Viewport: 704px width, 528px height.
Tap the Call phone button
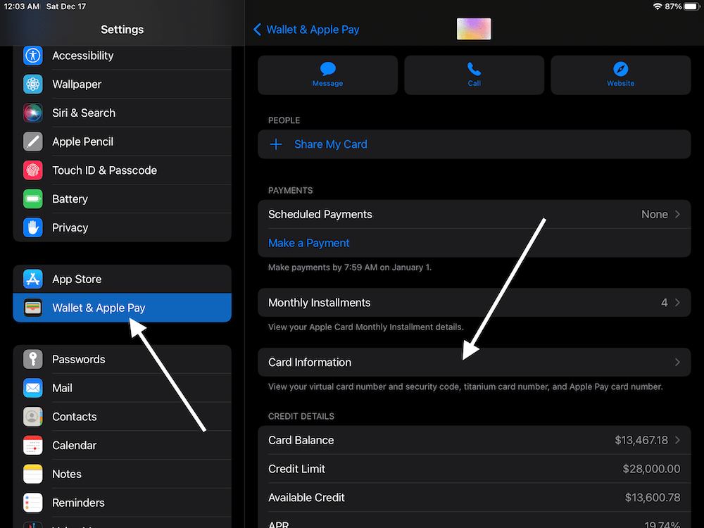(x=474, y=75)
